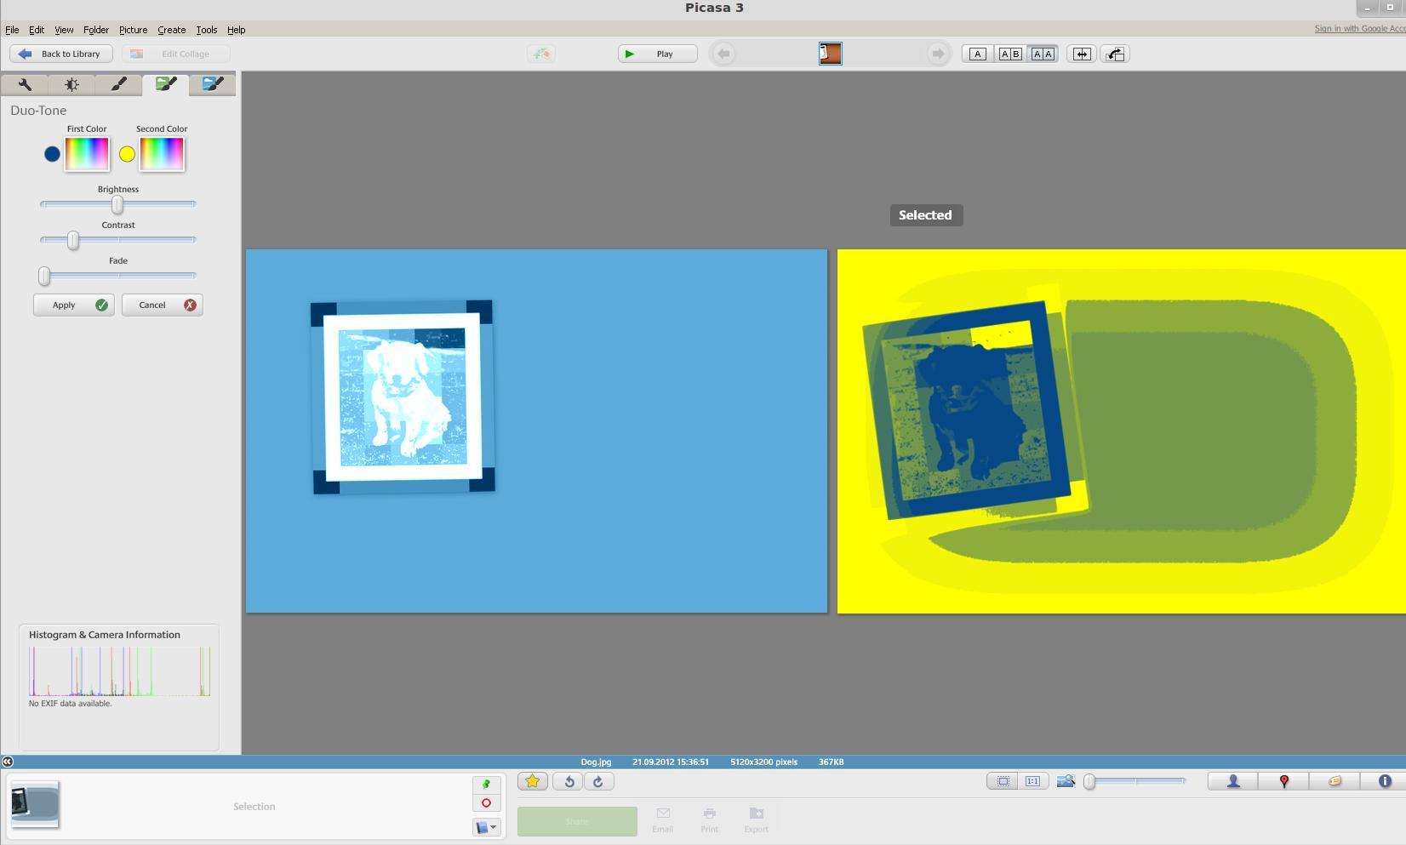Open the Picture menu
Screen dimensions: 1406x845
coord(133,30)
